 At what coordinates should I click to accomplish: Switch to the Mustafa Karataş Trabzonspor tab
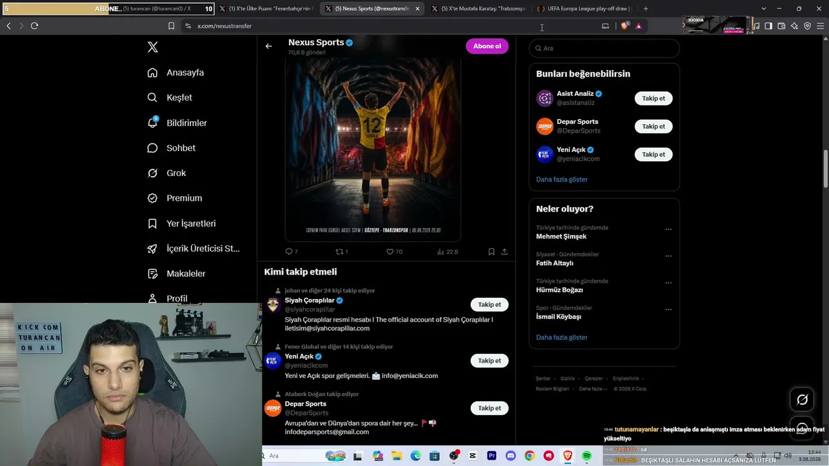tap(478, 8)
